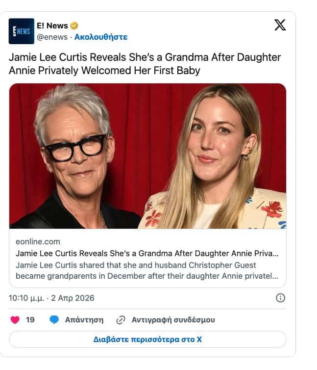
Task: Click the Ακολουθήστε follow link
Action: tap(101, 37)
